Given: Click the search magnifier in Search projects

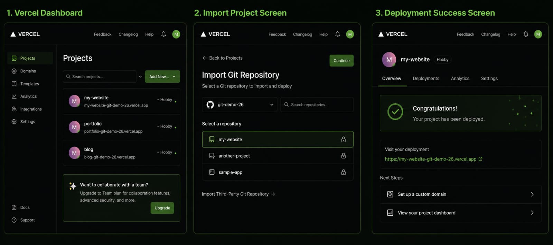Looking at the screenshot, I should pyautogui.click(x=68, y=76).
